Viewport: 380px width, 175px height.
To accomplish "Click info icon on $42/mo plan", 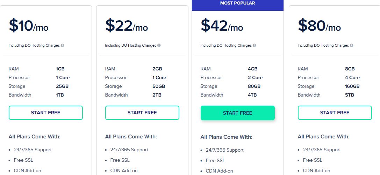I will (254, 45).
